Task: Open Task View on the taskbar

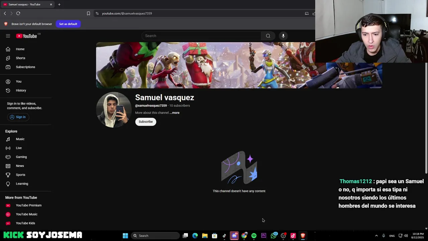Action: pyautogui.click(x=185, y=236)
